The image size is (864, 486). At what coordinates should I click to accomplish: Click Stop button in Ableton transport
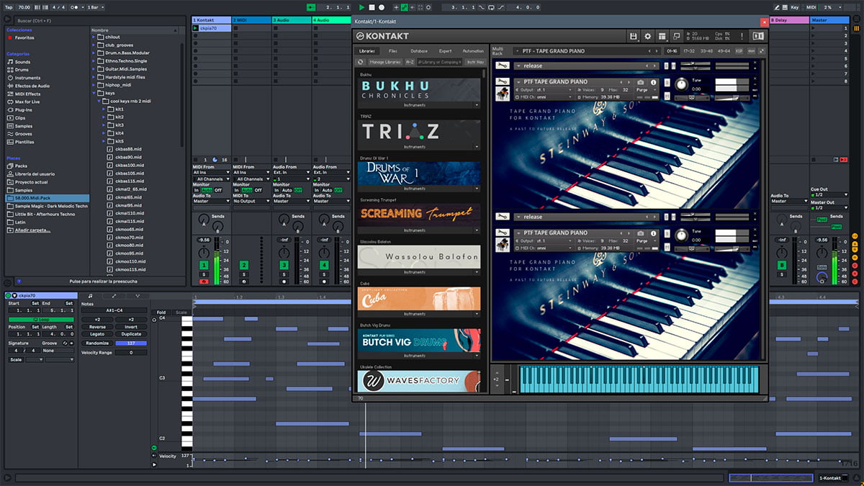[x=372, y=7]
